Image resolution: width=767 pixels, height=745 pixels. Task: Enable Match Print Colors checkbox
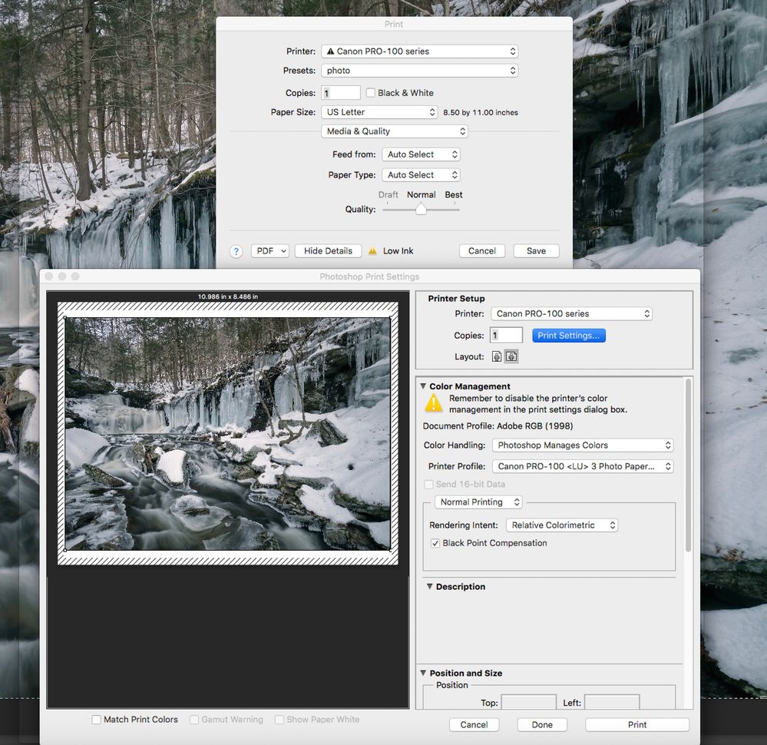97,720
